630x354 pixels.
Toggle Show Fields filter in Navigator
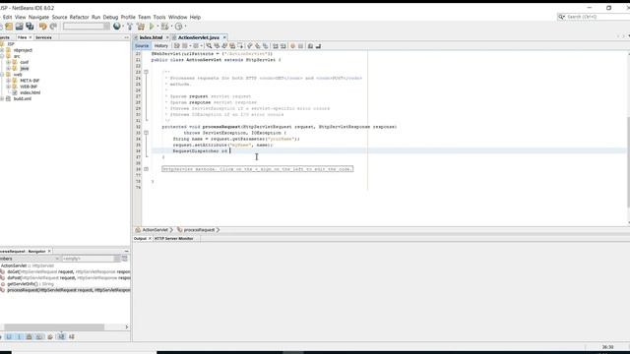pyautogui.click(x=9, y=336)
